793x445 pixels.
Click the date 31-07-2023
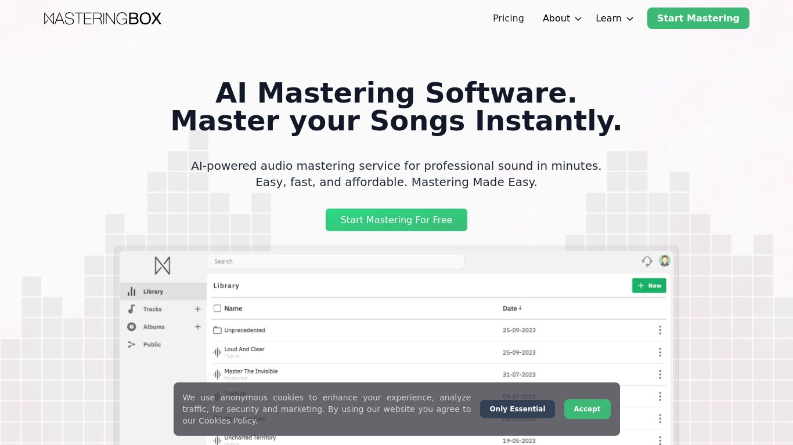point(519,374)
